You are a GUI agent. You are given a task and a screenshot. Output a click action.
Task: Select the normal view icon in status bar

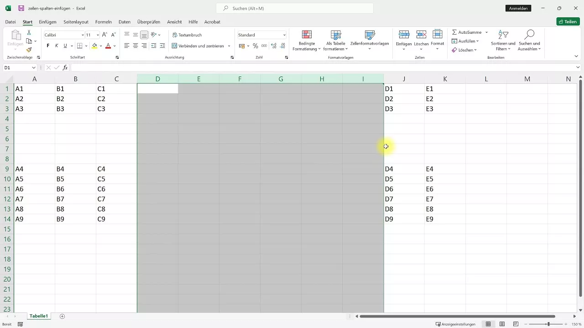(x=488, y=324)
